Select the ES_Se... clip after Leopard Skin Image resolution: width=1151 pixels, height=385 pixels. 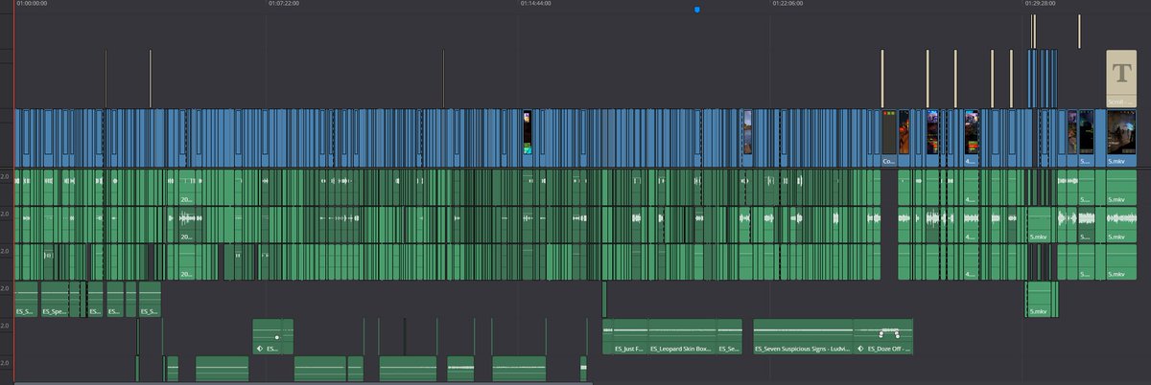(730, 337)
